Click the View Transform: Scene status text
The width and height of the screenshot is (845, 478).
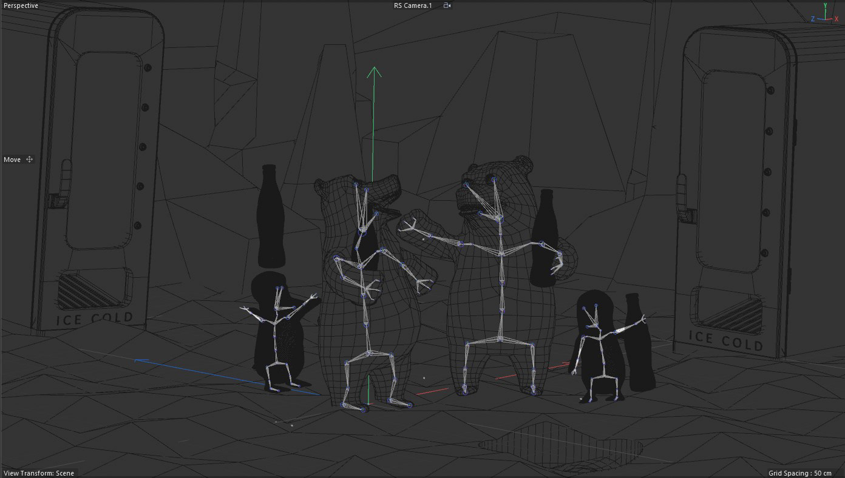(39, 473)
